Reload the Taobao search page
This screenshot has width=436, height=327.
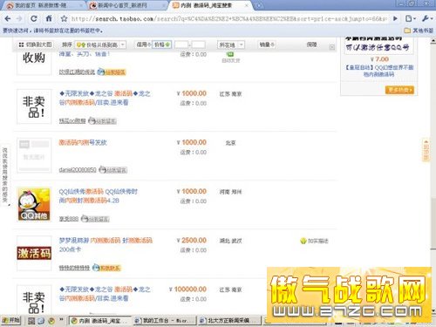pos(34,19)
